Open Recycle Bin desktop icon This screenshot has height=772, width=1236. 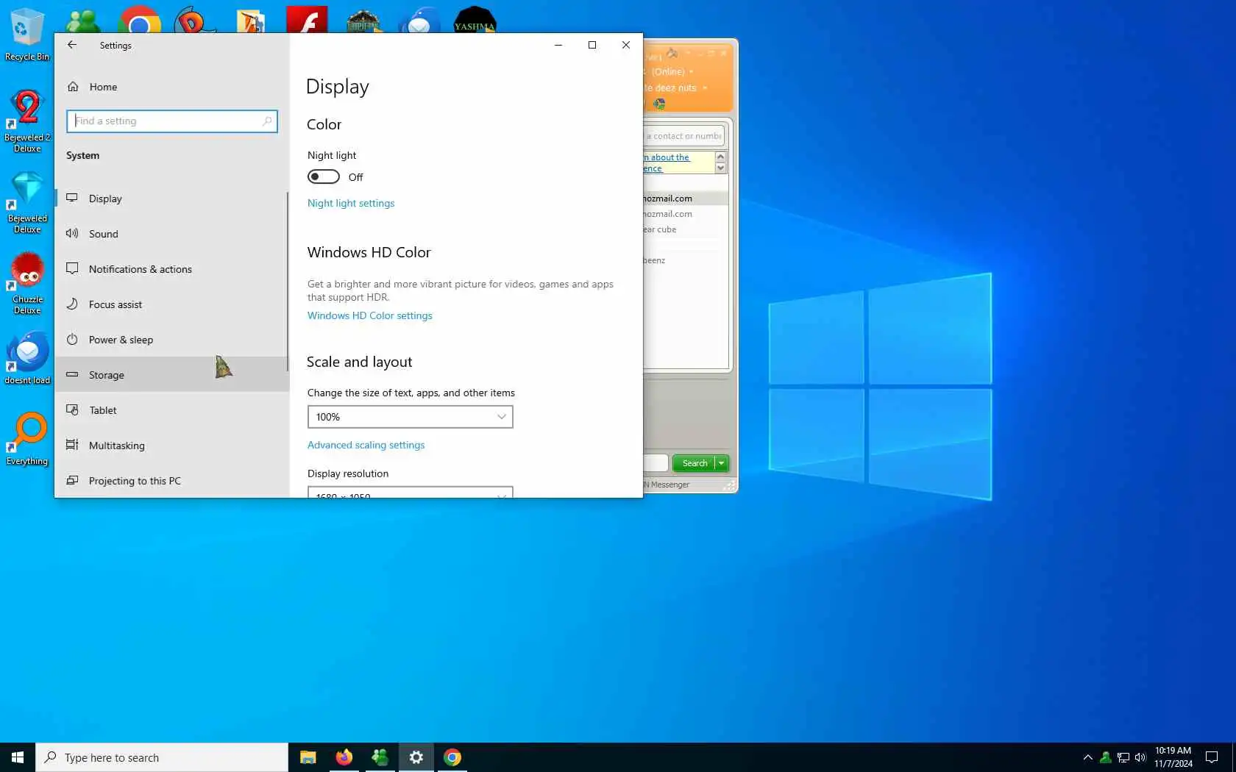click(27, 35)
